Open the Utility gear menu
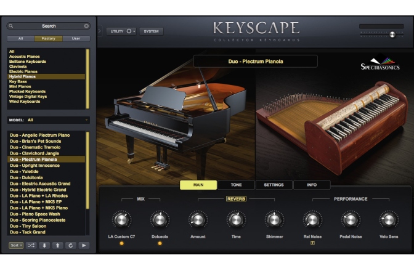Viewport: 414px width, 271px height. (x=129, y=31)
